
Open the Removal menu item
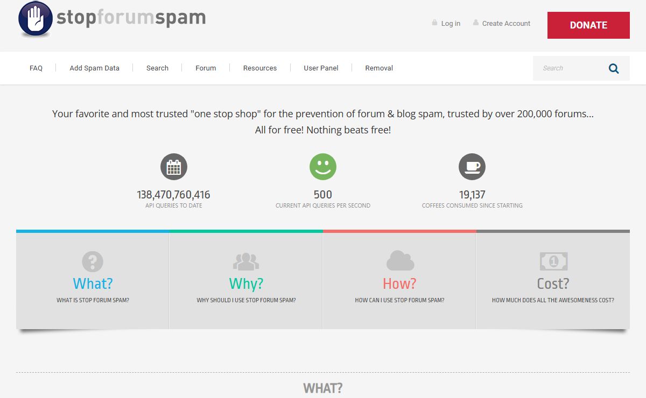pos(379,68)
